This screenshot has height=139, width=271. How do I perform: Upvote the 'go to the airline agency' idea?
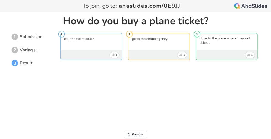coord(182,55)
